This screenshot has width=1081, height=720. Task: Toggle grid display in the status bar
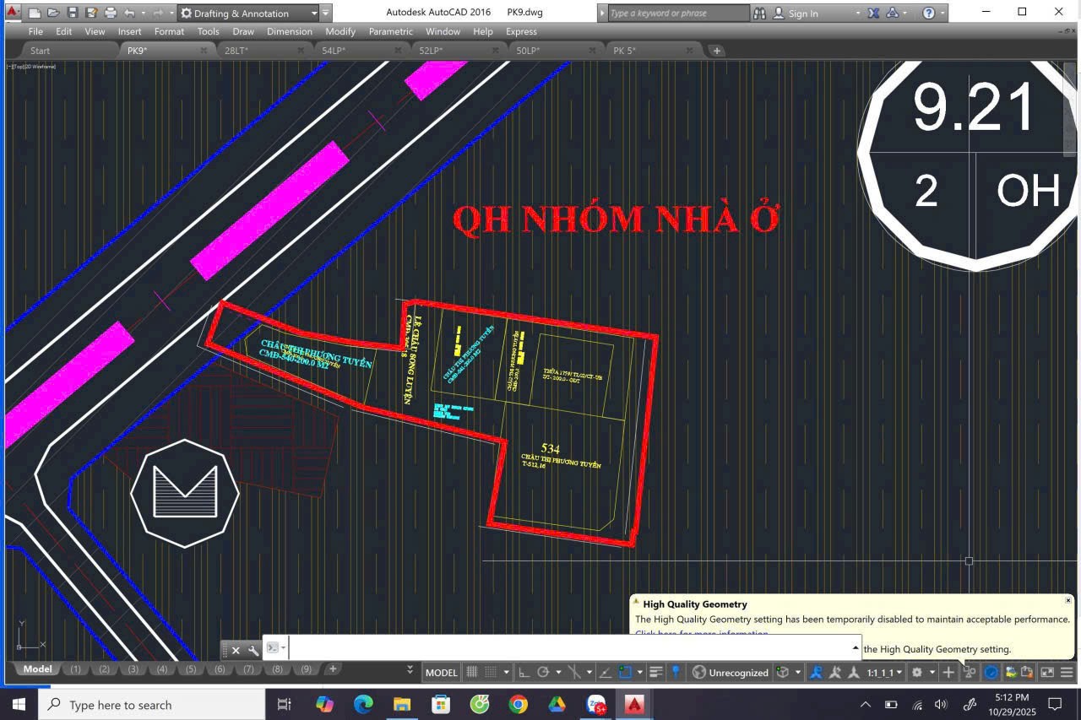(x=472, y=672)
